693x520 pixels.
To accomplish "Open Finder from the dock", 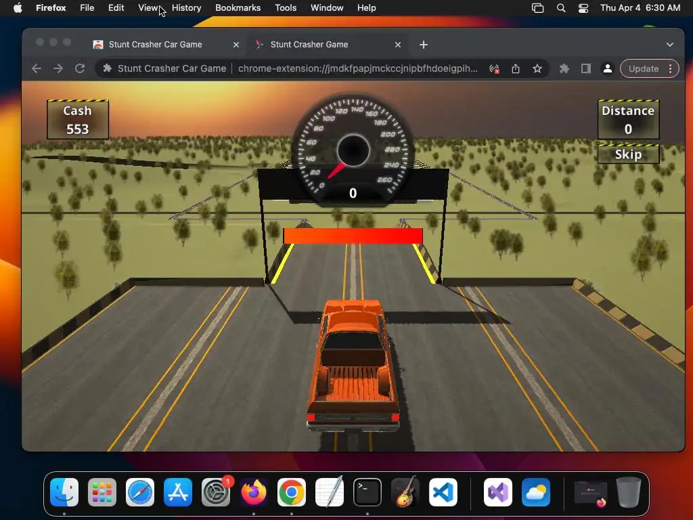I will point(64,492).
